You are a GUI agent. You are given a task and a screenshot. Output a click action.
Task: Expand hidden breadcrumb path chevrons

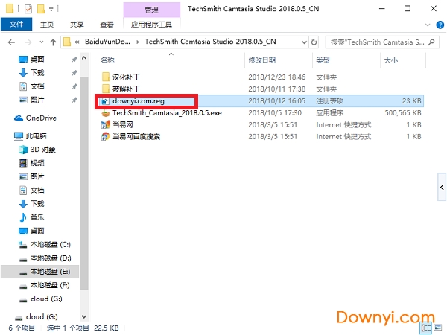77,42
